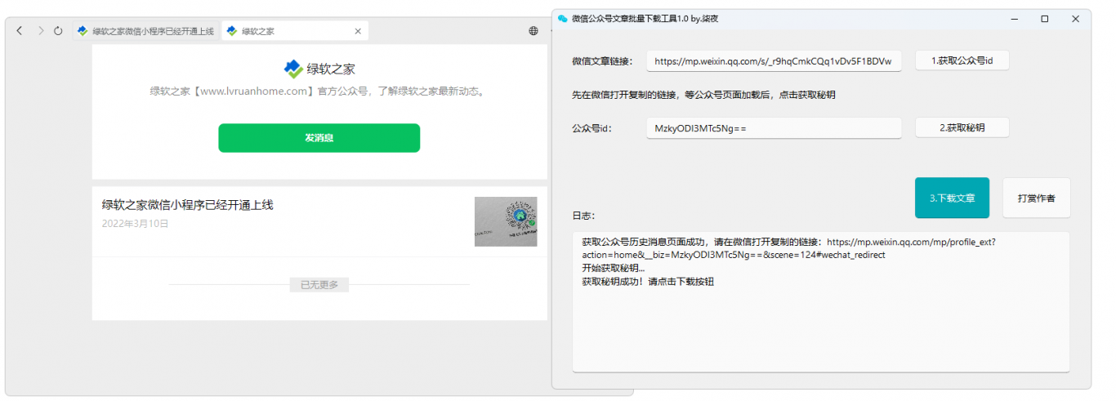Click the download tool's title bar app icon
The width and height of the screenshot is (1116, 401).
[x=563, y=18]
